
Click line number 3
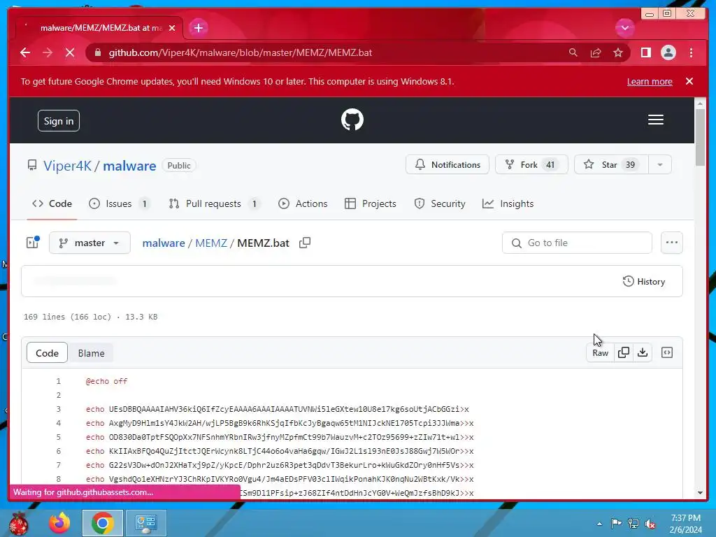point(59,409)
